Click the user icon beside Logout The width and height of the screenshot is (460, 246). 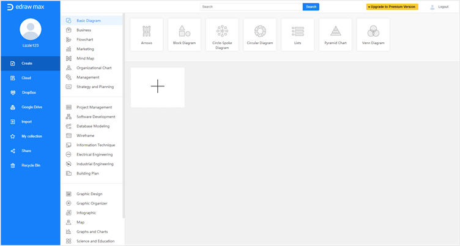pos(432,7)
